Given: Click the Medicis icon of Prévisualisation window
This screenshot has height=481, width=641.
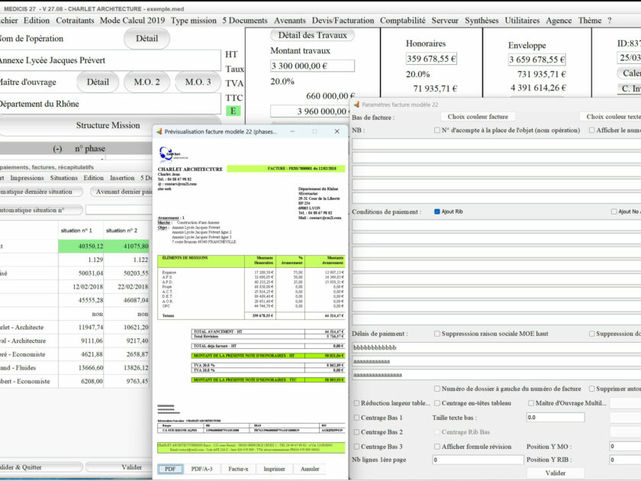Looking at the screenshot, I should (x=159, y=131).
